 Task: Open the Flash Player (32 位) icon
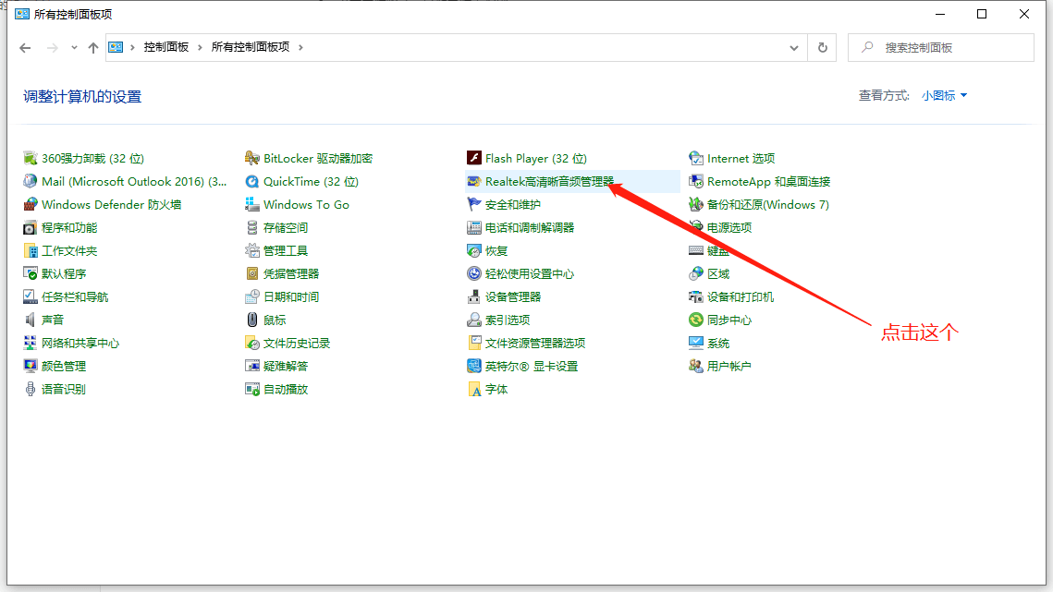(473, 159)
